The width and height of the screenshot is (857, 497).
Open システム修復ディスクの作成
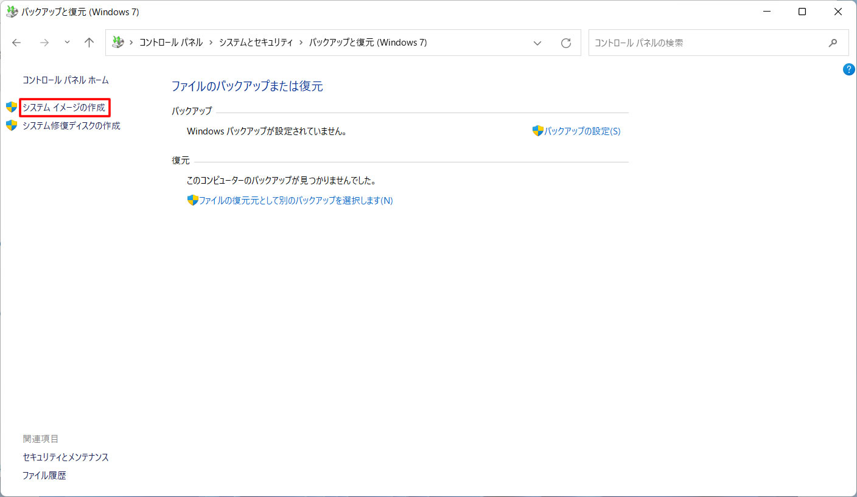pos(71,126)
